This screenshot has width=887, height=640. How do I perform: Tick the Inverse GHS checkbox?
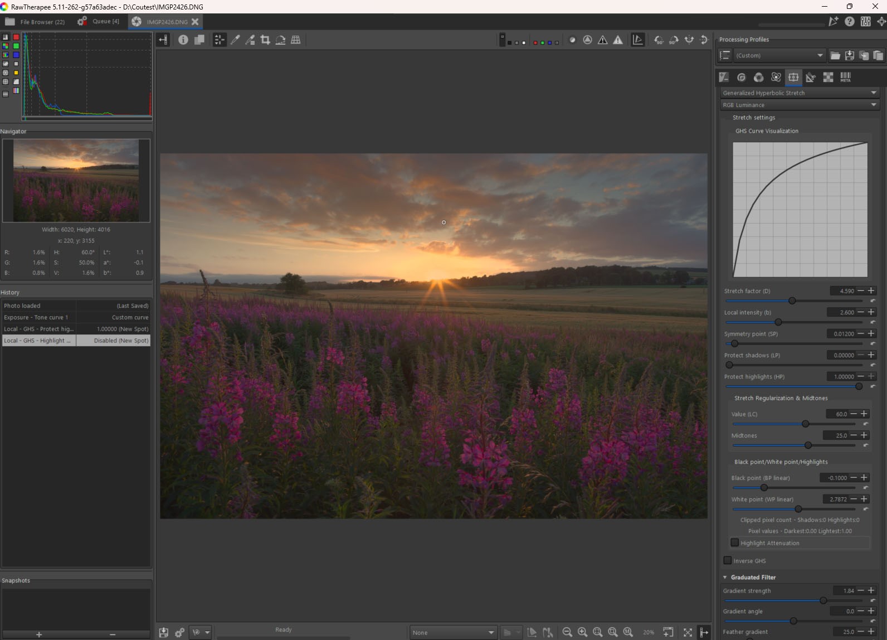click(x=728, y=560)
